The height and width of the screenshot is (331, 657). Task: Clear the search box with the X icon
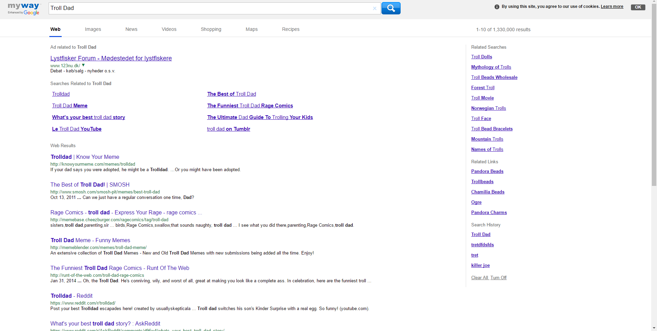click(x=375, y=9)
